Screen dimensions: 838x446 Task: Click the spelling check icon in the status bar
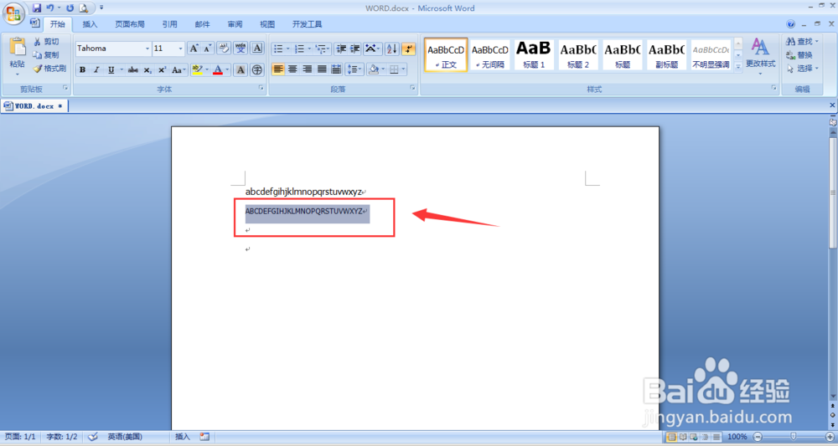93,437
